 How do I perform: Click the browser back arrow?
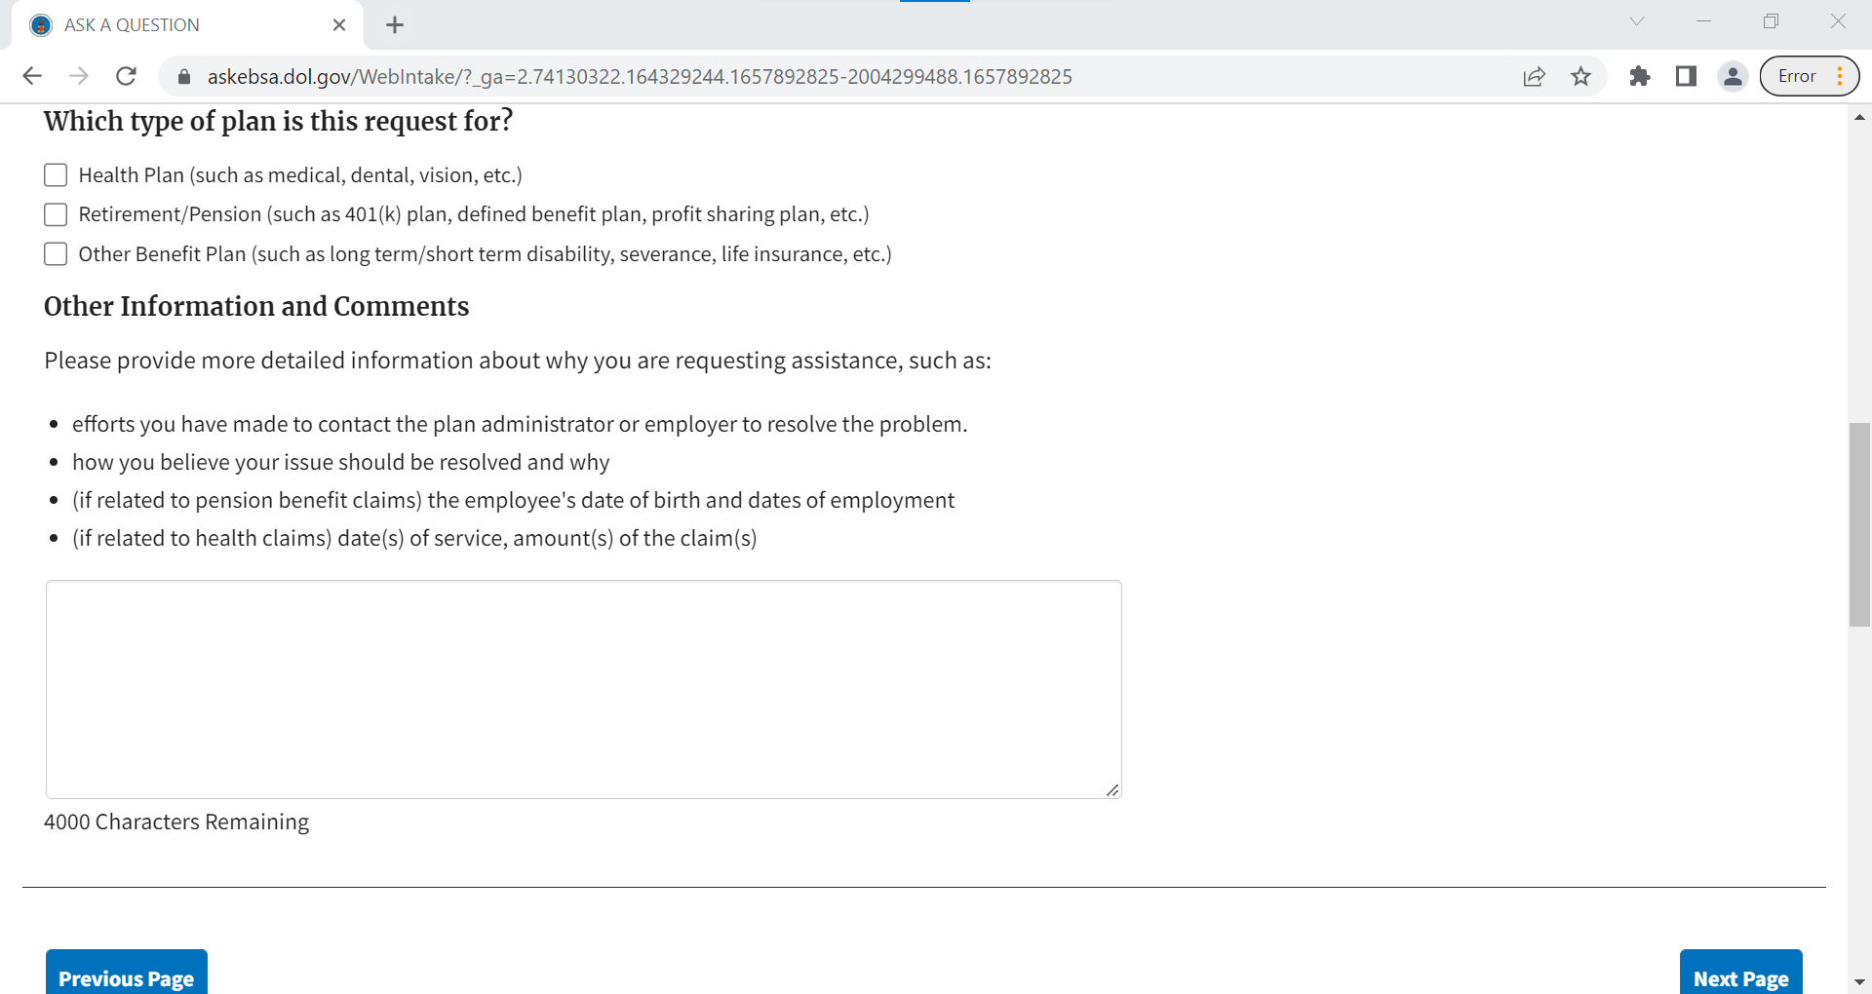pos(32,76)
